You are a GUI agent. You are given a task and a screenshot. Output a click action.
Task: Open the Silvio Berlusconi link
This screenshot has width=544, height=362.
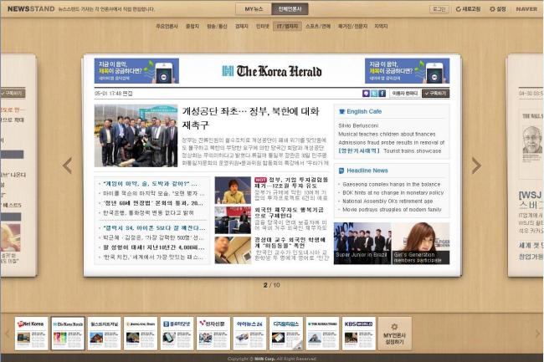pos(358,125)
